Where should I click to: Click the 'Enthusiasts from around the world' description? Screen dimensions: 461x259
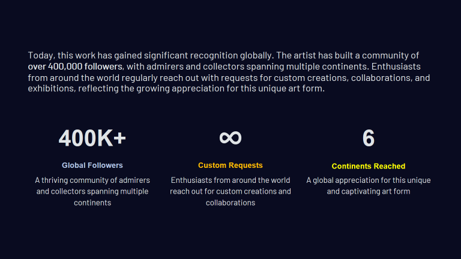click(230, 191)
